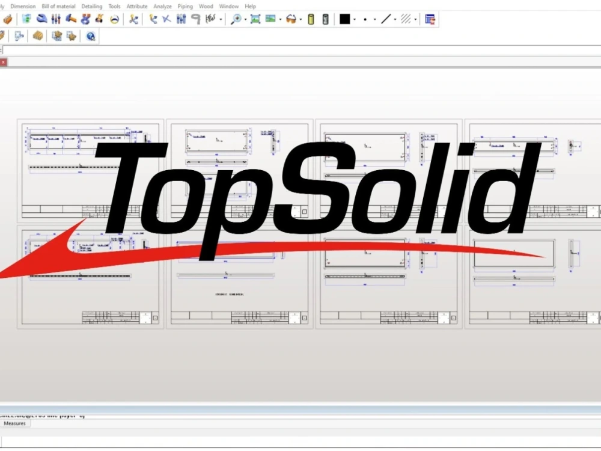Click the black color swatch in the toolbar

tap(344, 19)
